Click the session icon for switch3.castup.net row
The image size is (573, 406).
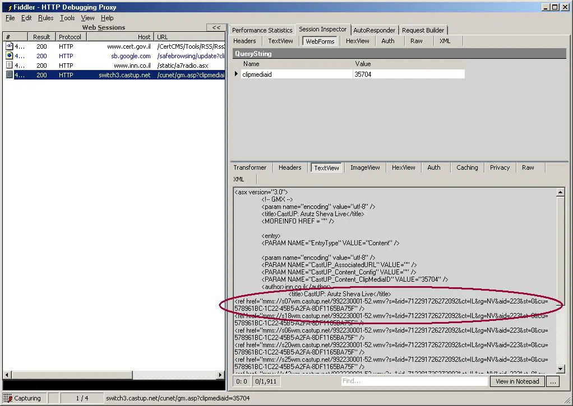click(10, 75)
